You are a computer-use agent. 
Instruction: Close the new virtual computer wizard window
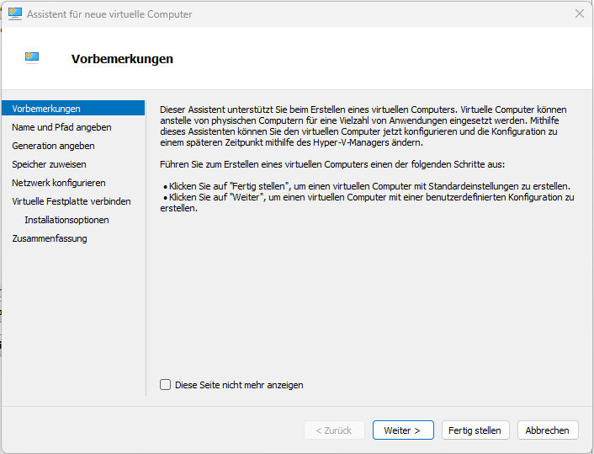(x=579, y=14)
